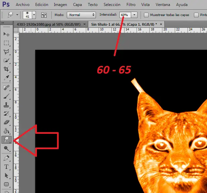The image size is (207, 193).
Task: Select the Smudge tool in toolbox
Action: (x=6, y=140)
